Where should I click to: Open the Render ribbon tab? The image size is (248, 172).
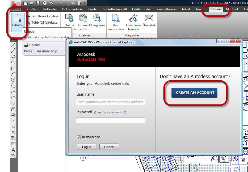coord(93,9)
